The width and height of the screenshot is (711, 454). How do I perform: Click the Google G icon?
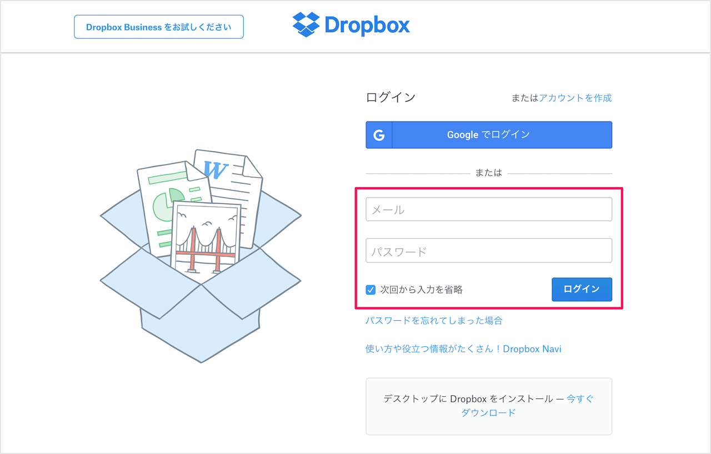point(379,135)
